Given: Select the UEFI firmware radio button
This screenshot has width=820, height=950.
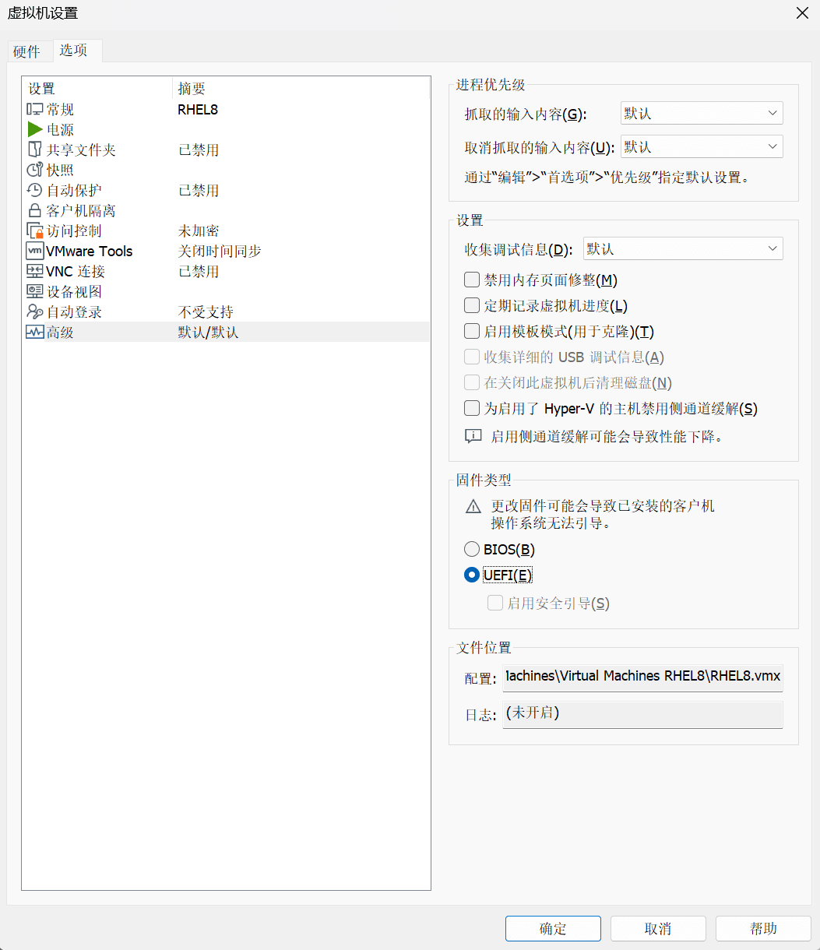Looking at the screenshot, I should (x=472, y=575).
